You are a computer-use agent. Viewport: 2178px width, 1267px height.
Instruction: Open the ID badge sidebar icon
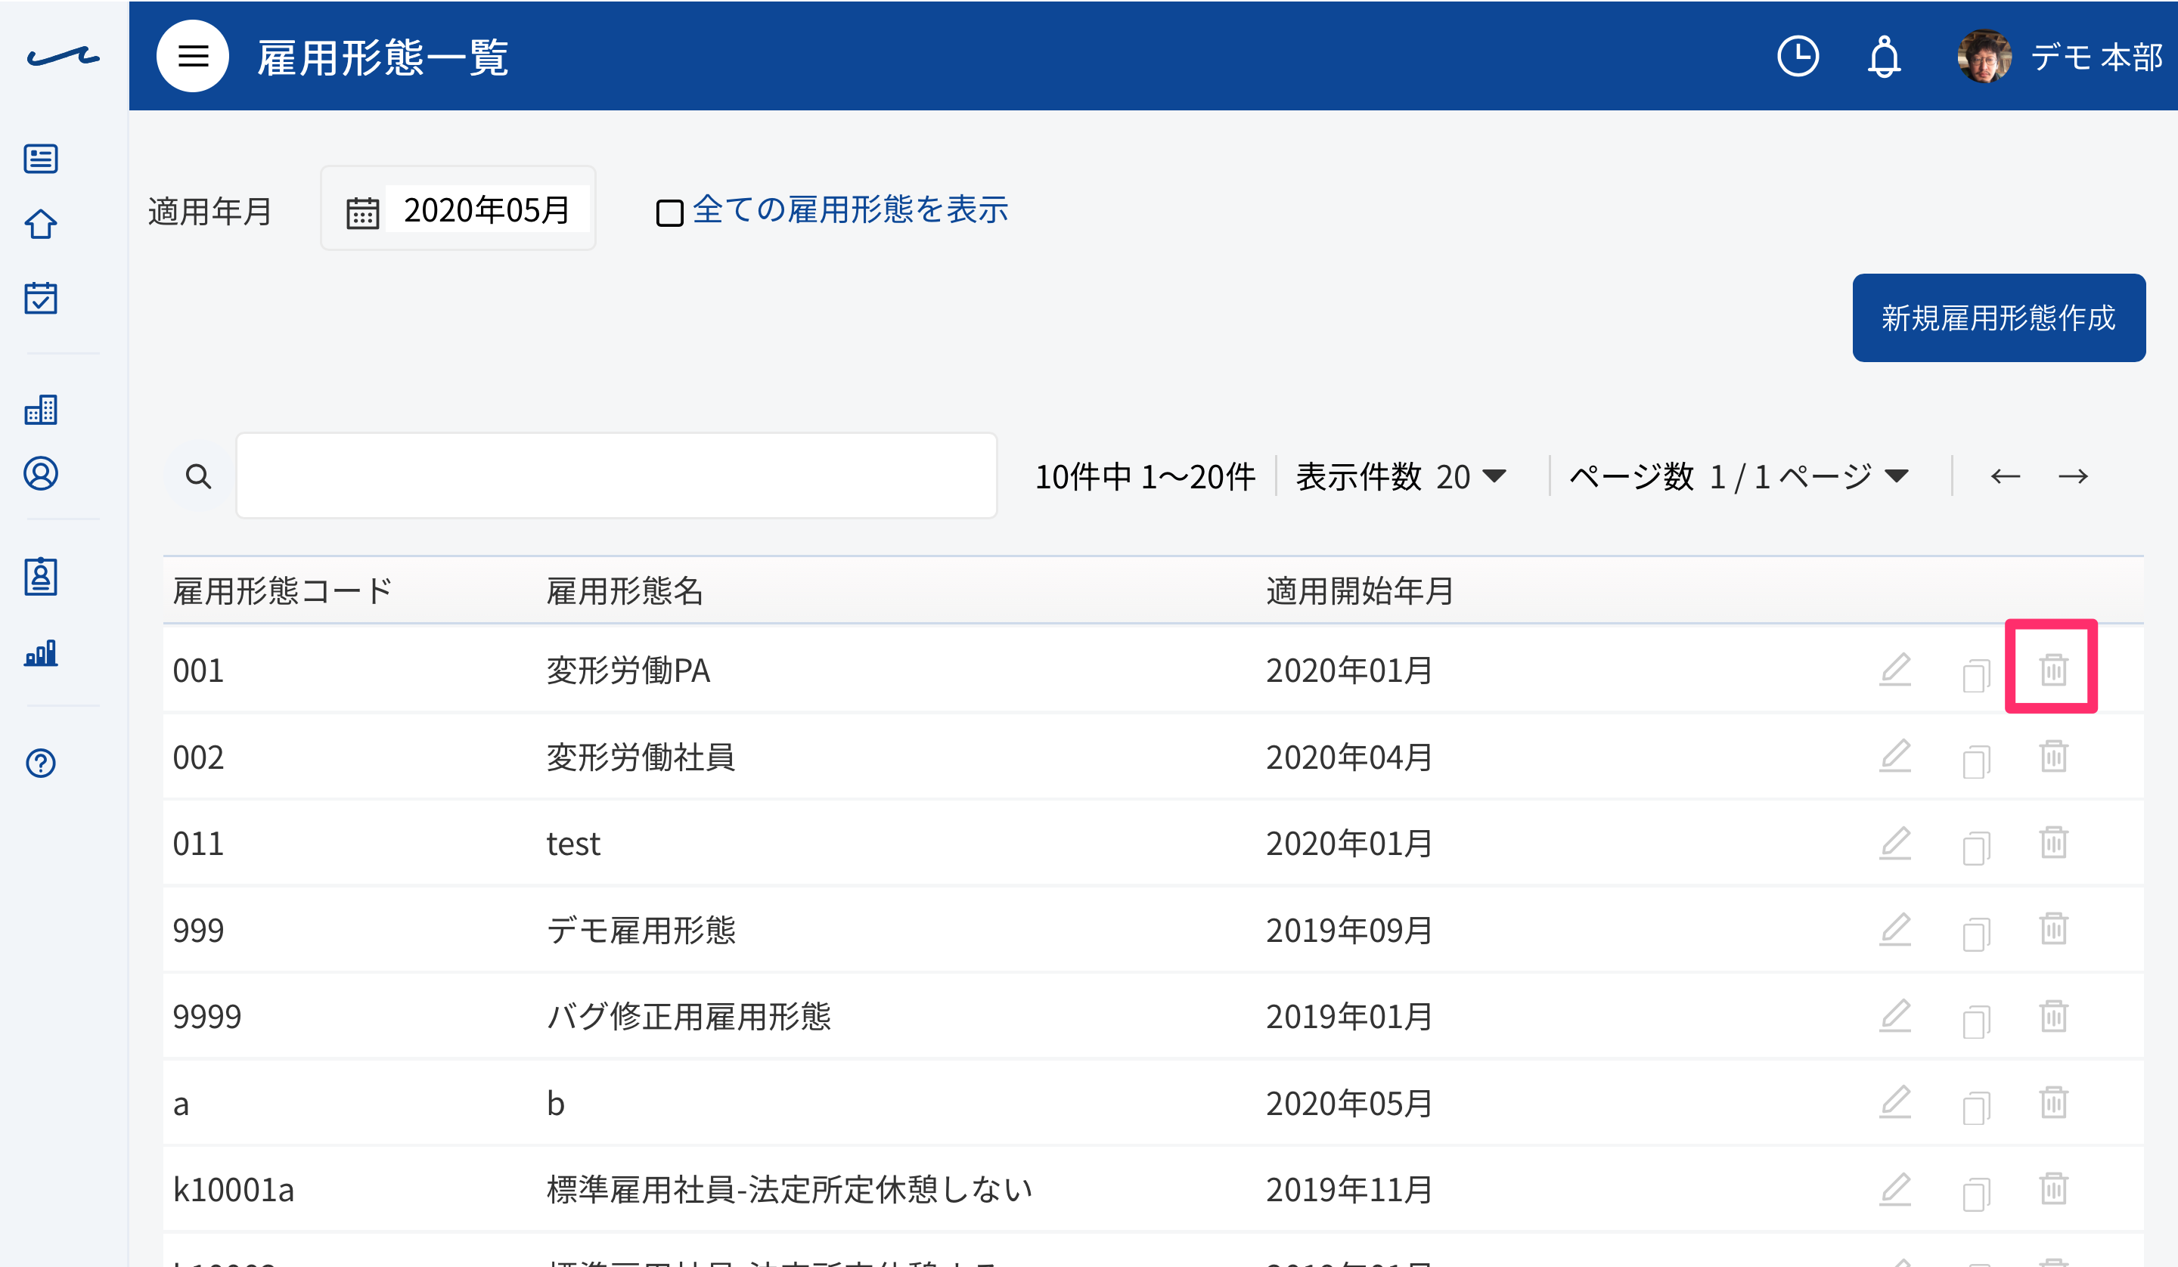pyautogui.click(x=41, y=577)
